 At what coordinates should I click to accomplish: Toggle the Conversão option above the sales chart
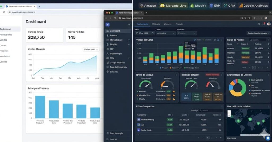tap(207, 40)
